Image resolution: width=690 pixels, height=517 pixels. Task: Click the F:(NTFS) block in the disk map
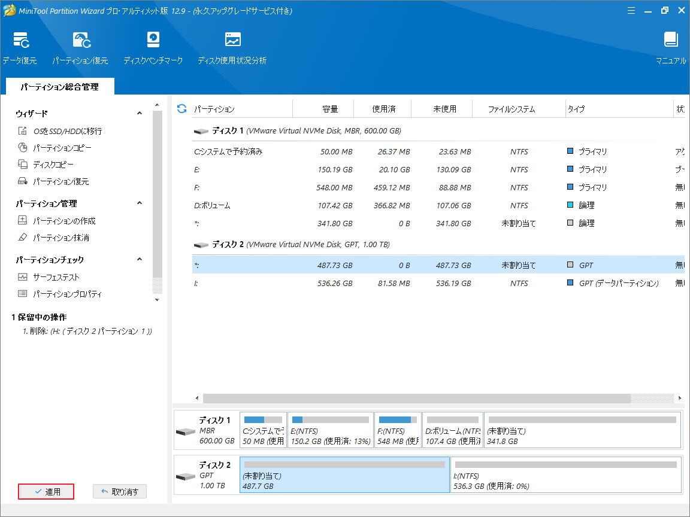tap(398, 430)
